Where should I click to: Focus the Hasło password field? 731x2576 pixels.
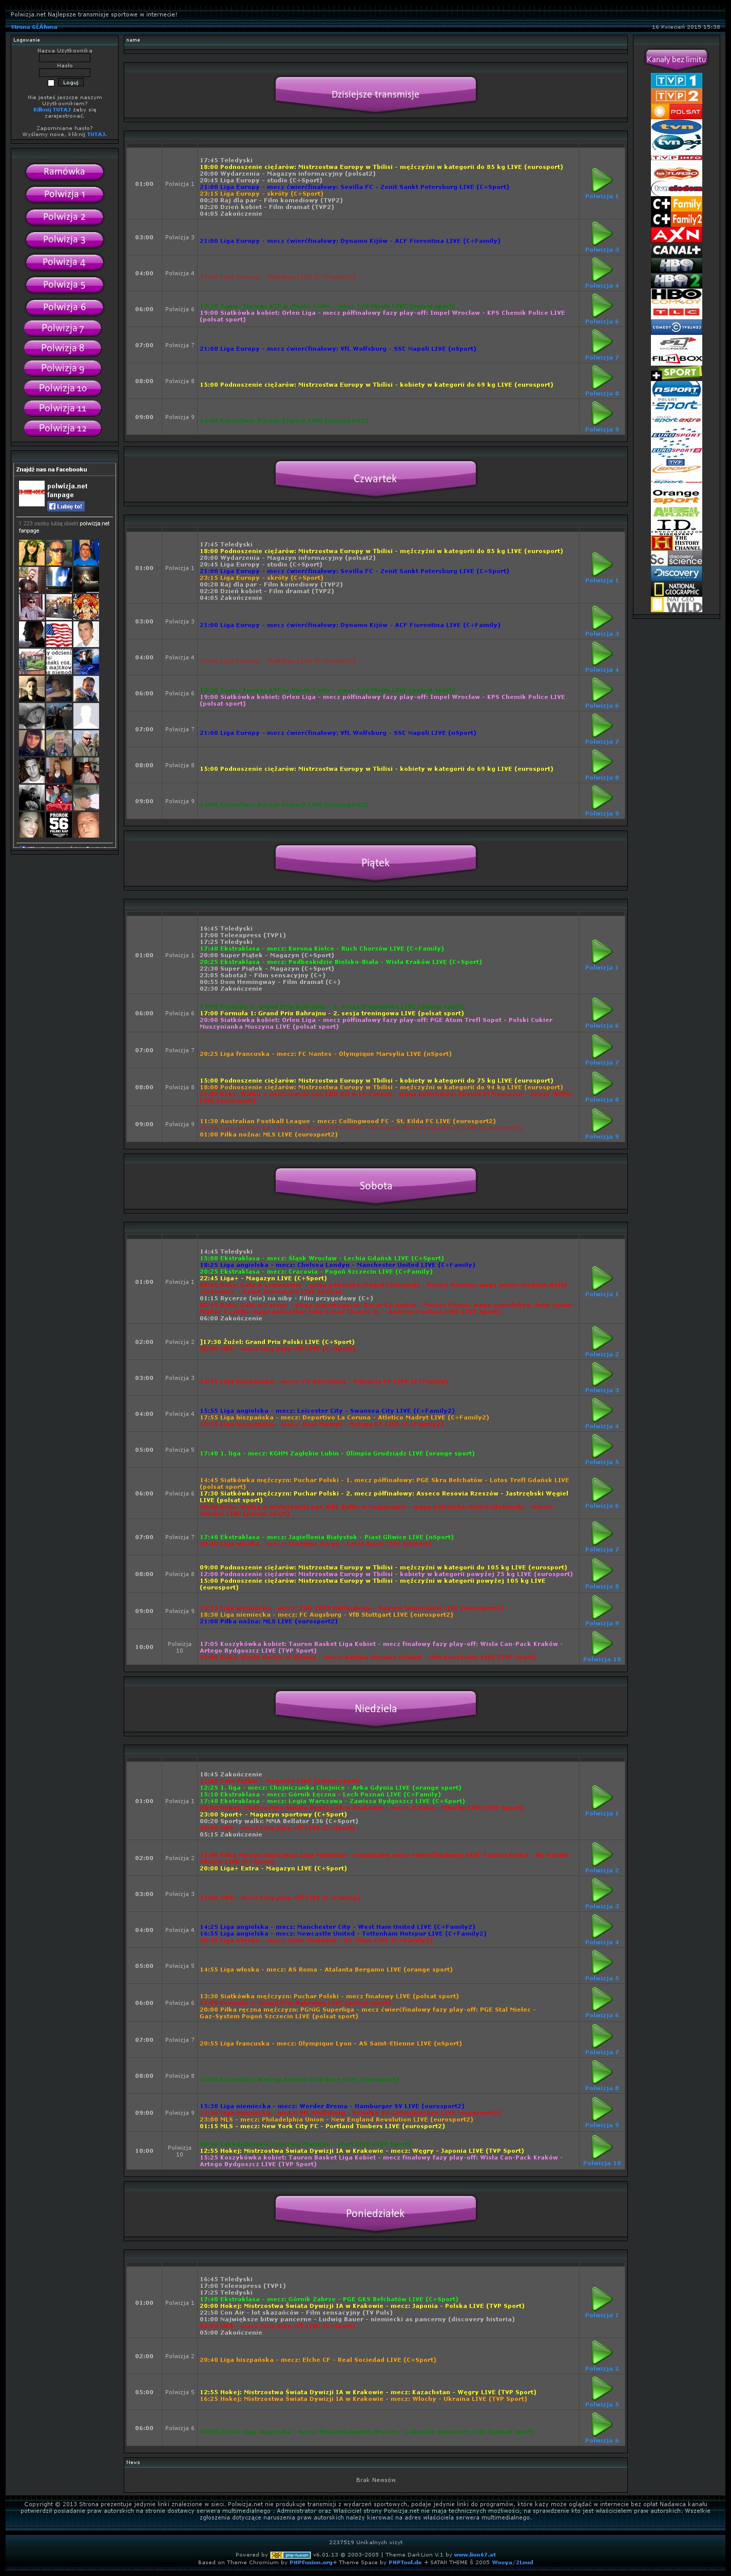click(x=64, y=73)
